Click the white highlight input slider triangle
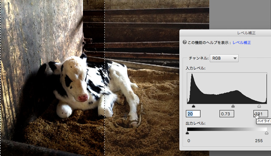Screen dimensions: 271x156 259,106
